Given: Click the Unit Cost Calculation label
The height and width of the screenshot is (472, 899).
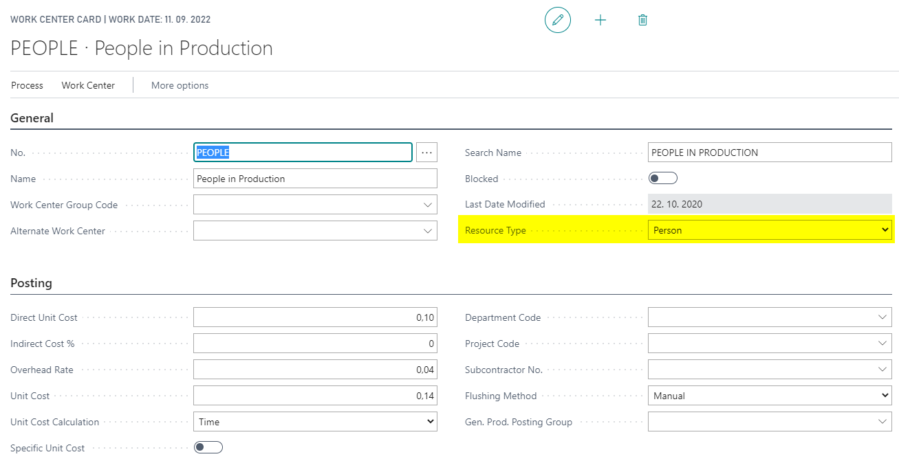Looking at the screenshot, I should [x=55, y=422].
